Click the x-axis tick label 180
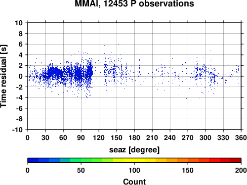247x185 pixels. pos(134,138)
